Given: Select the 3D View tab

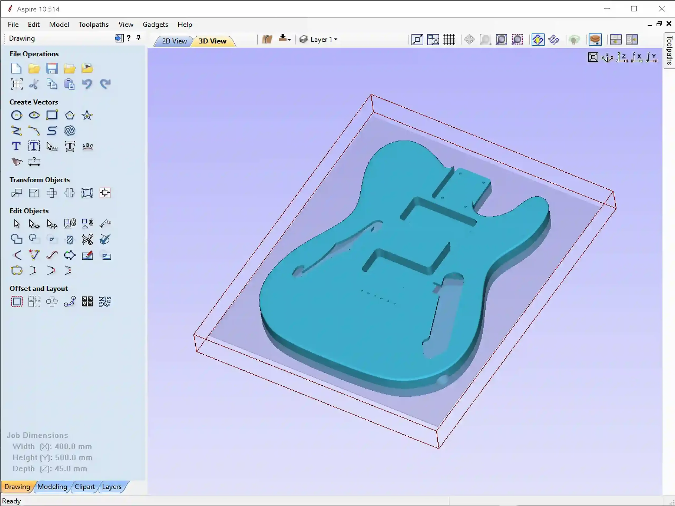Looking at the screenshot, I should click(213, 41).
